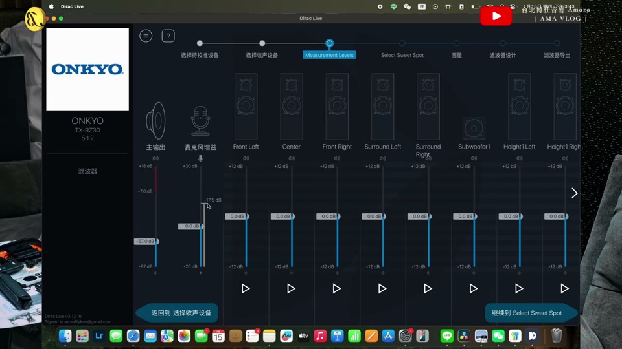Screen dimensions: 622x349
Task: Adjust the Front Left 0.0 dB slider handle
Action: (x=237, y=216)
